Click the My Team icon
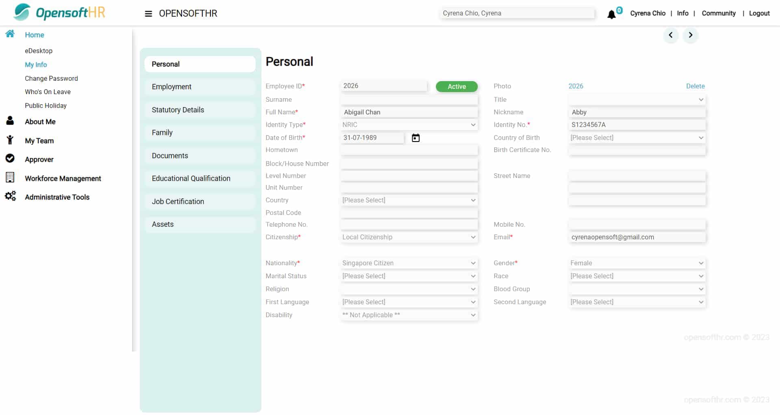 coord(10,139)
